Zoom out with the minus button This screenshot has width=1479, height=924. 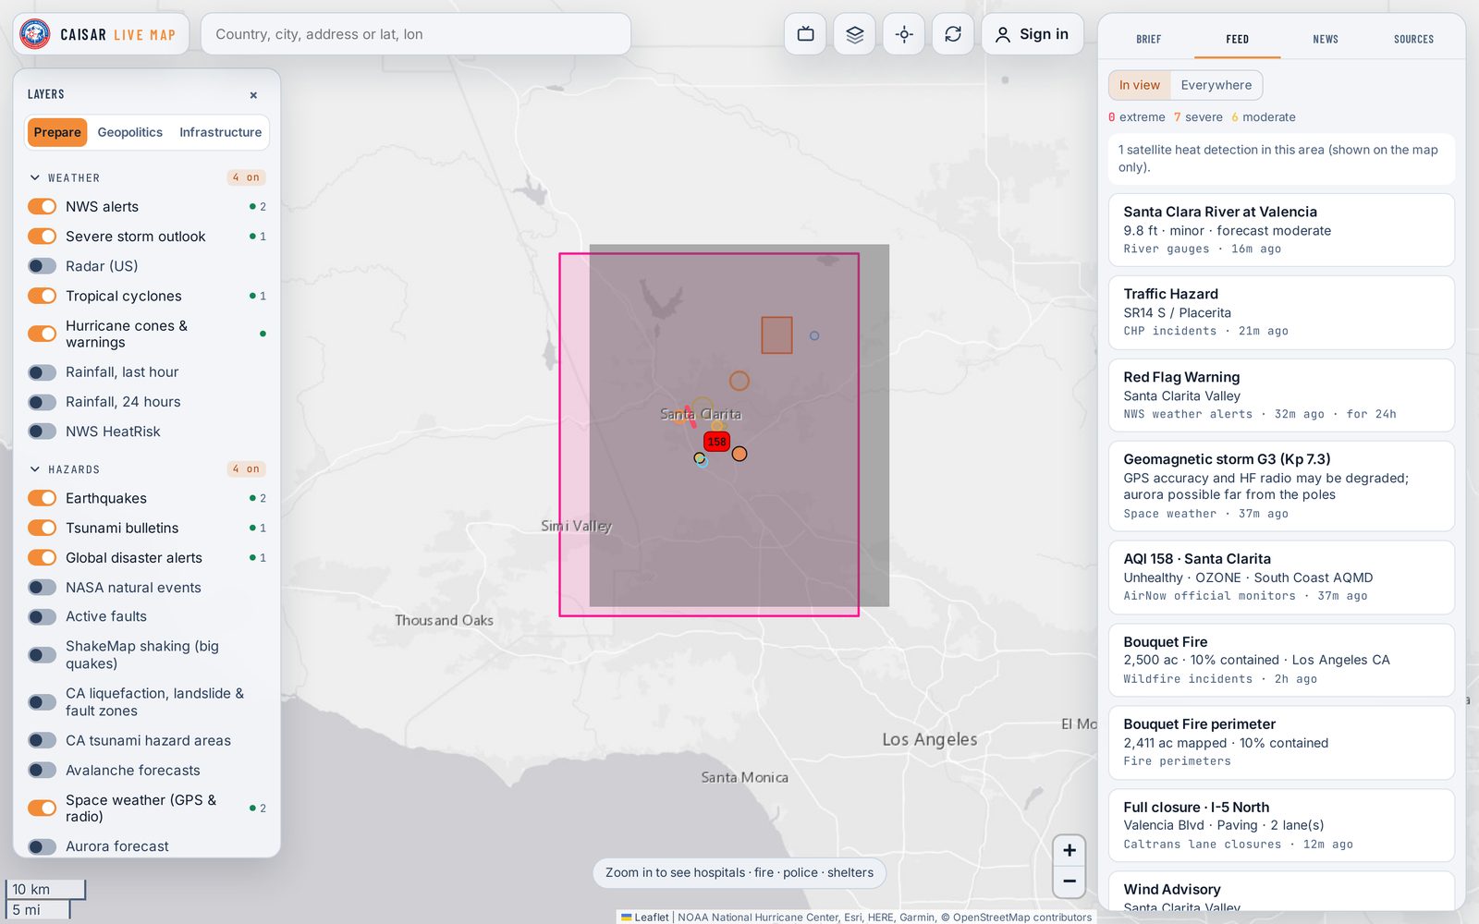point(1070,881)
